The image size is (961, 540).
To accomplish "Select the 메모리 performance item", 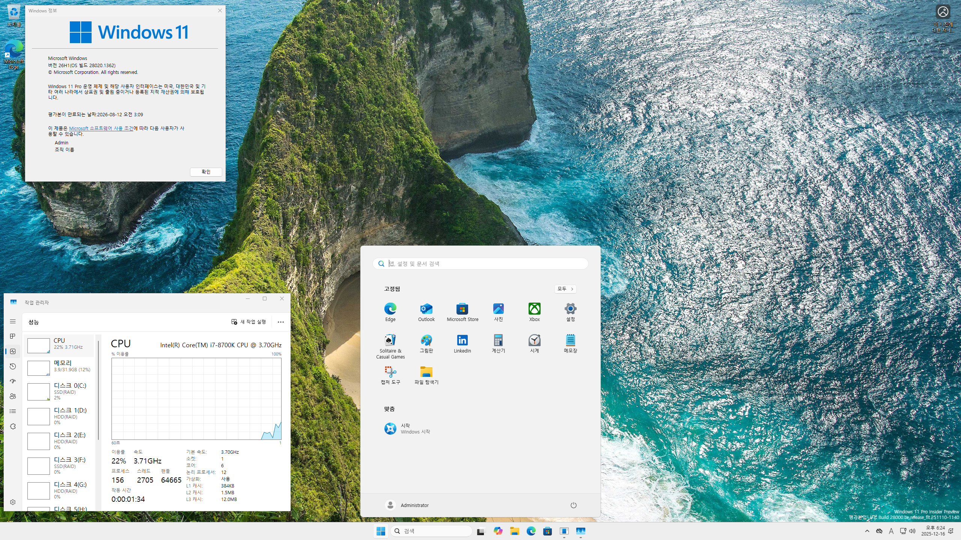I will pyautogui.click(x=60, y=366).
